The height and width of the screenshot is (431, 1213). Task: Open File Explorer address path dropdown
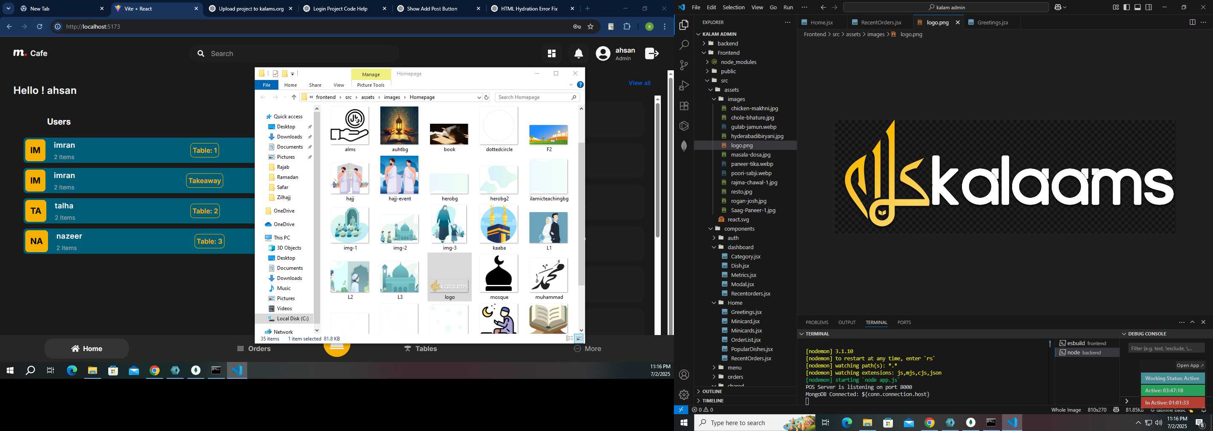tap(479, 97)
